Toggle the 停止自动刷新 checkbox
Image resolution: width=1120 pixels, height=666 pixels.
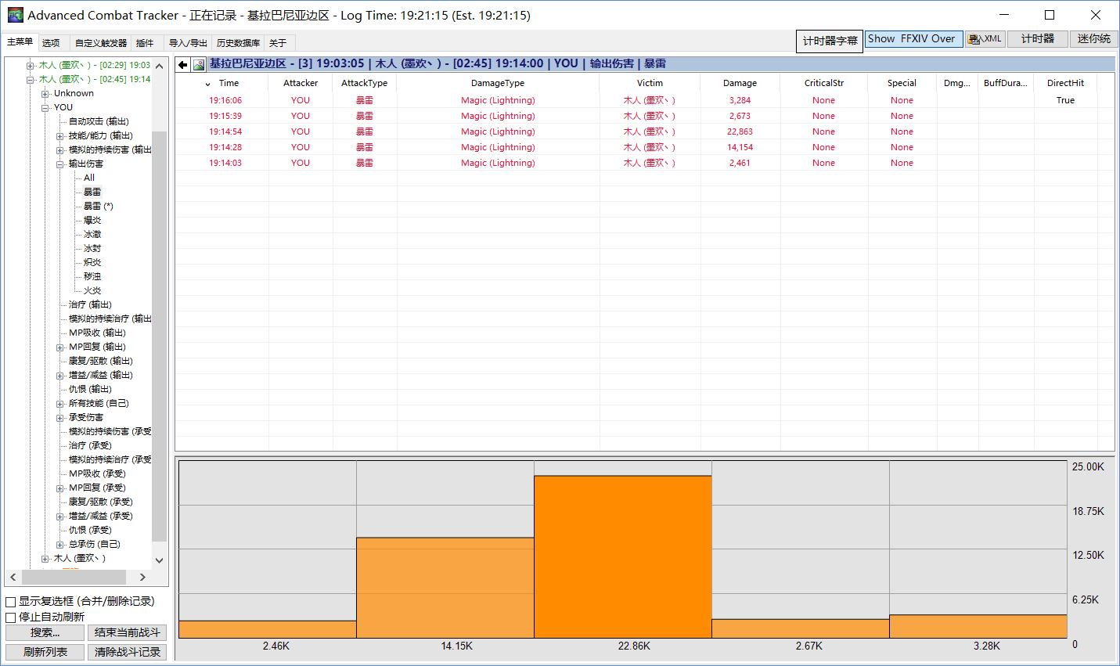coord(11,617)
